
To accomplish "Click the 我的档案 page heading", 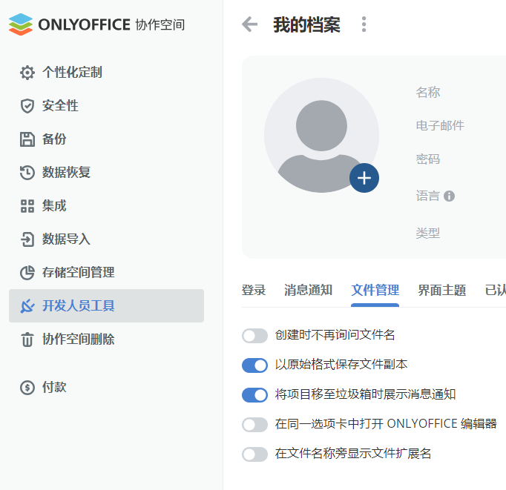I will pyautogui.click(x=306, y=24).
